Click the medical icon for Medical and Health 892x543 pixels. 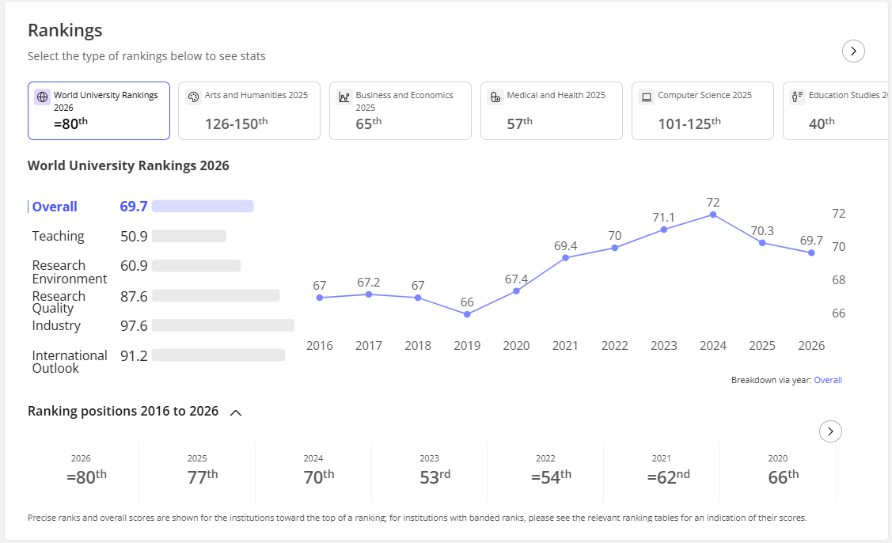click(495, 97)
